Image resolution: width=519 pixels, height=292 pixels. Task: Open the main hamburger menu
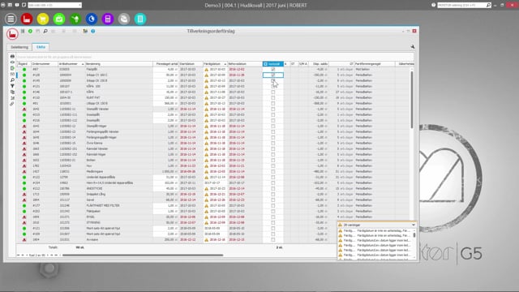pyautogui.click(x=11, y=19)
